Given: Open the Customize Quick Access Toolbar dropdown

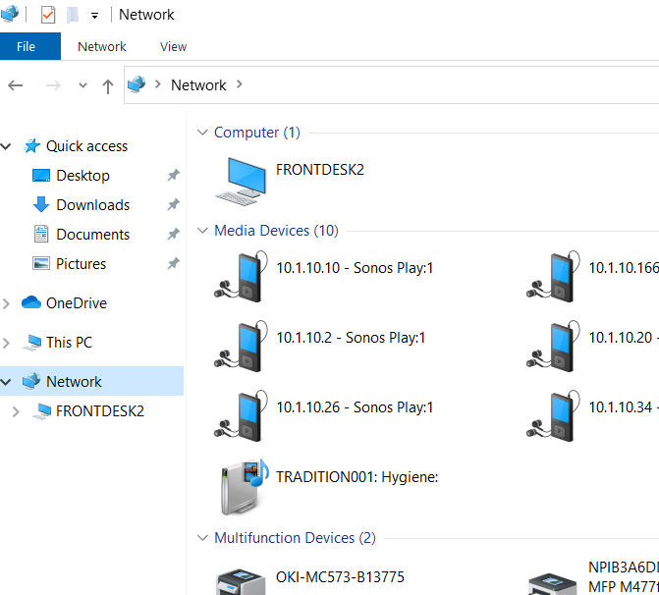Looking at the screenshot, I should click(x=94, y=16).
